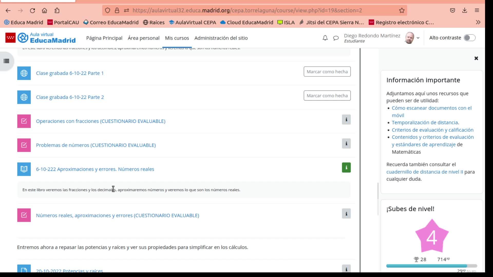Screen dimensions: 493x277
Task: Click the green info icon for Aproximaciones book
Action: pos(346,167)
